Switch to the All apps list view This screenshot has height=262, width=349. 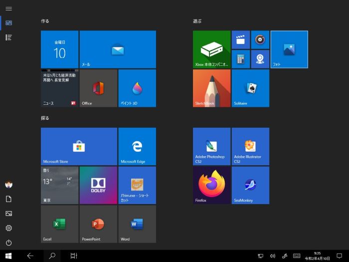pos(8,37)
